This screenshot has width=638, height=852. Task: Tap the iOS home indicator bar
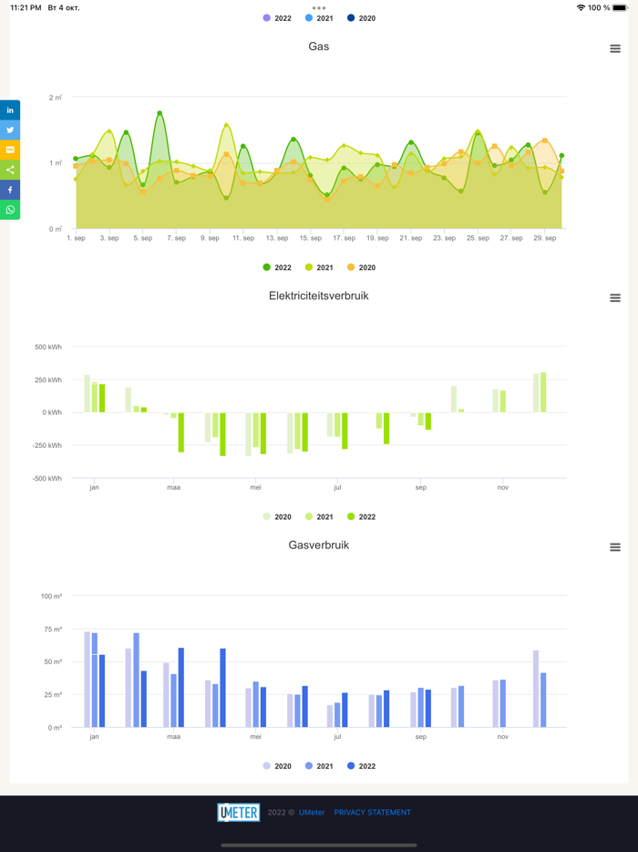319,845
